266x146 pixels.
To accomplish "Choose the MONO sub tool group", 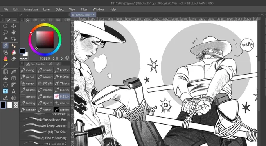I will coord(62,77).
